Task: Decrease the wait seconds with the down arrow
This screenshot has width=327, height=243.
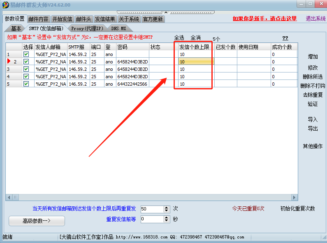Action: click(x=166, y=221)
